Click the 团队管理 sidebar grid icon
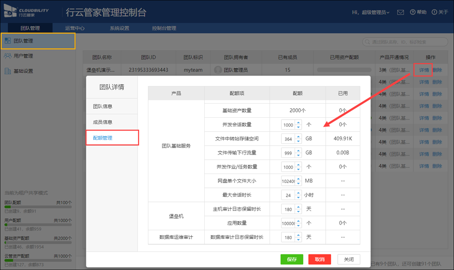The height and width of the screenshot is (270, 454). click(x=8, y=41)
